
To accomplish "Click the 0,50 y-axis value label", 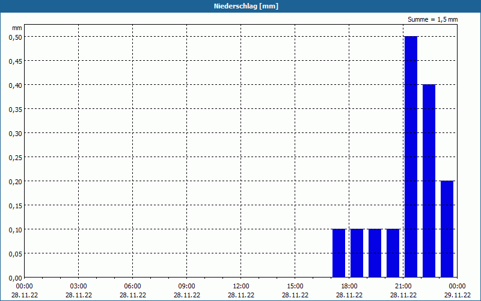I will coord(16,37).
